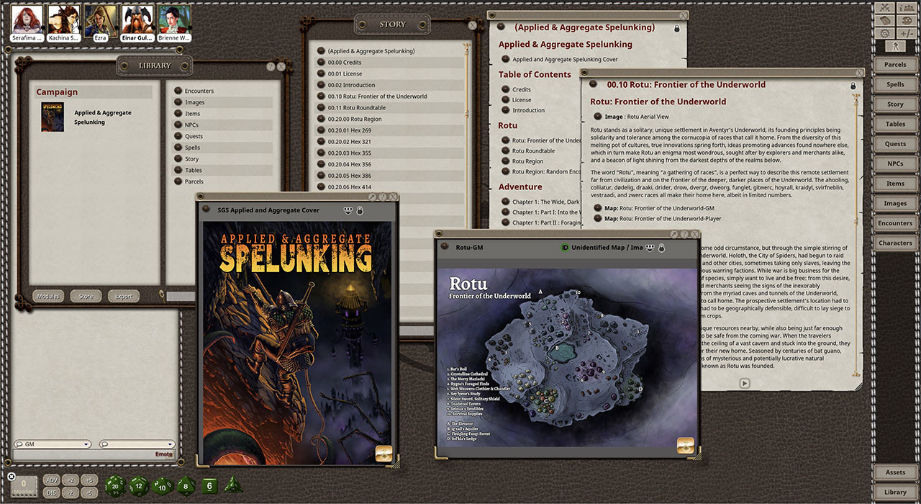Roll the green d12 die
921x504 pixels.
point(137,485)
